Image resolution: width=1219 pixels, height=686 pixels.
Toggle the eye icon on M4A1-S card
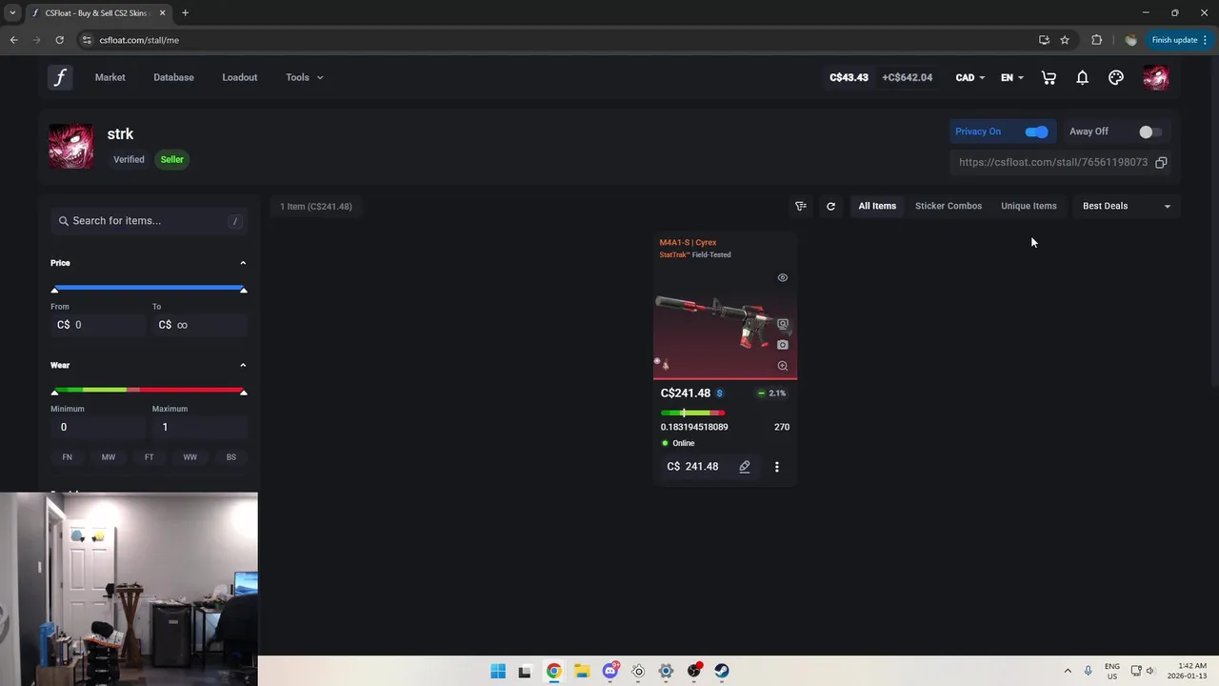783,277
